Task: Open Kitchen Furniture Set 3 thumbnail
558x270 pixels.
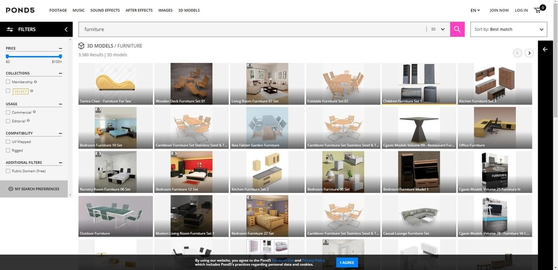Action: (x=495, y=84)
